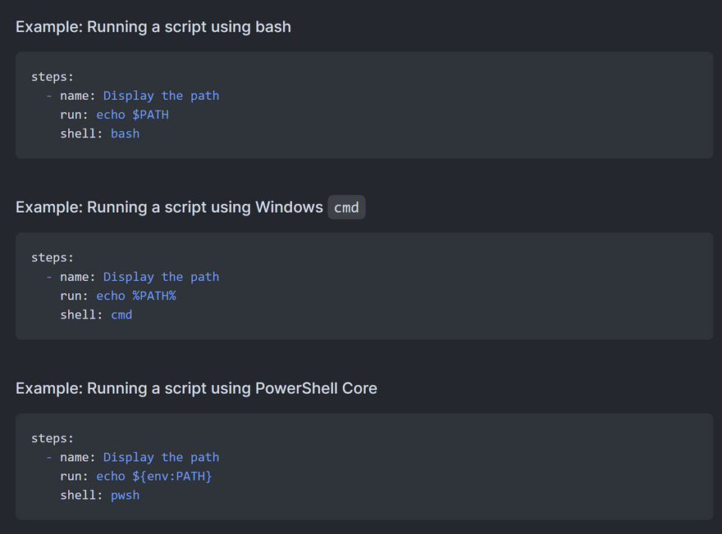Click "steps:" in the PowerShell code block
This screenshot has width=722, height=534.
click(53, 439)
